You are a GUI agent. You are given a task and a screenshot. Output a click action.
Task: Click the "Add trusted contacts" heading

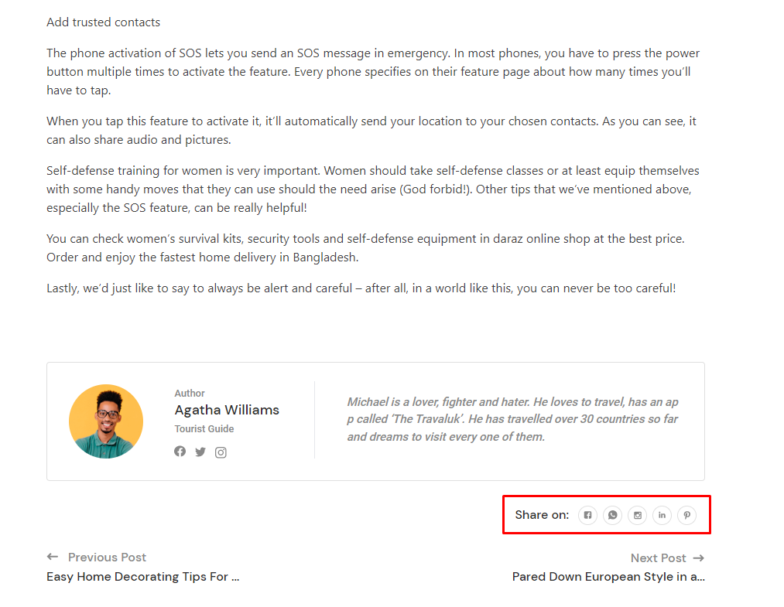coord(104,22)
